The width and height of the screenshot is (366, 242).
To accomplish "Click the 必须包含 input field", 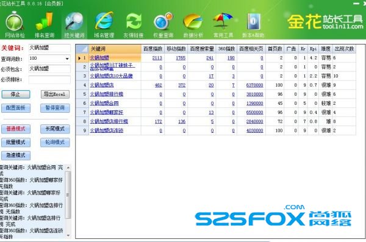I will tap(49, 69).
